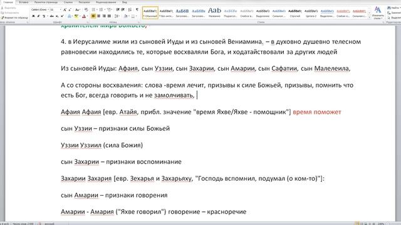
Task: Apply the Подзаголовок style
Action: point(231,12)
